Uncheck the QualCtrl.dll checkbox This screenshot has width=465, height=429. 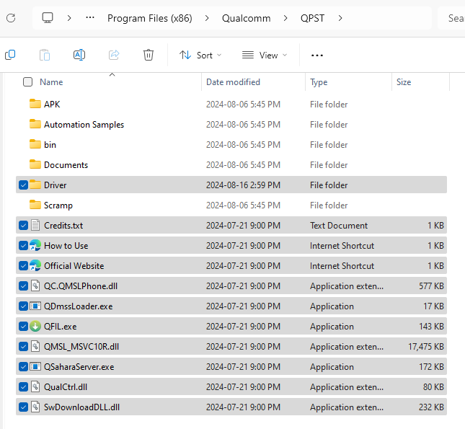[23, 387]
